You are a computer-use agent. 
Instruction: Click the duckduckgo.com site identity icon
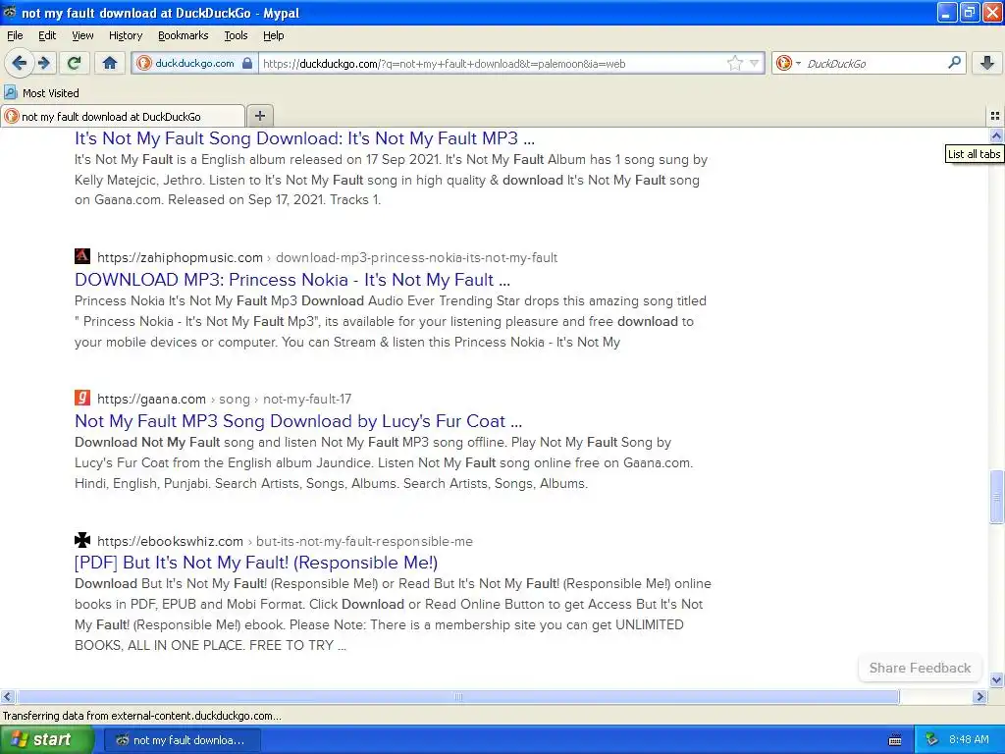(144, 63)
